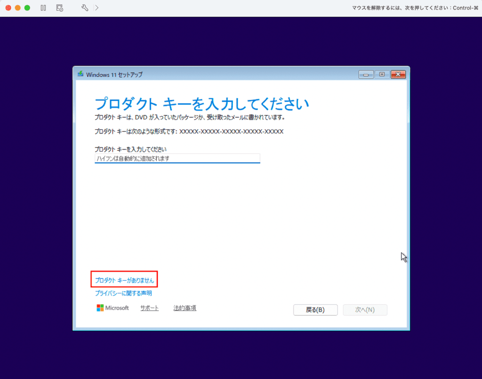Open the 法的事項 link
The width and height of the screenshot is (482, 379).
click(x=185, y=308)
